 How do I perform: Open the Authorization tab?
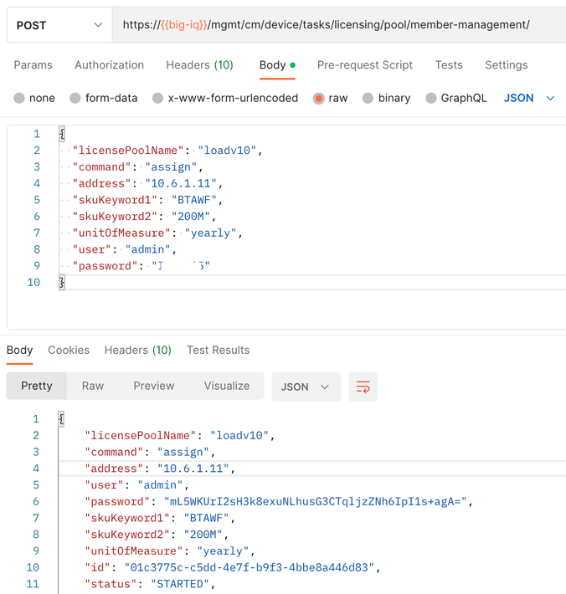pyautogui.click(x=110, y=65)
